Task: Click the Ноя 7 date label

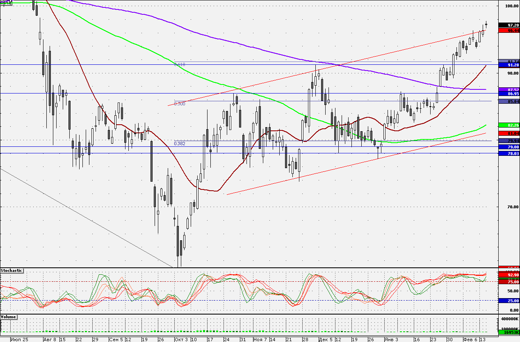Action: (260, 340)
